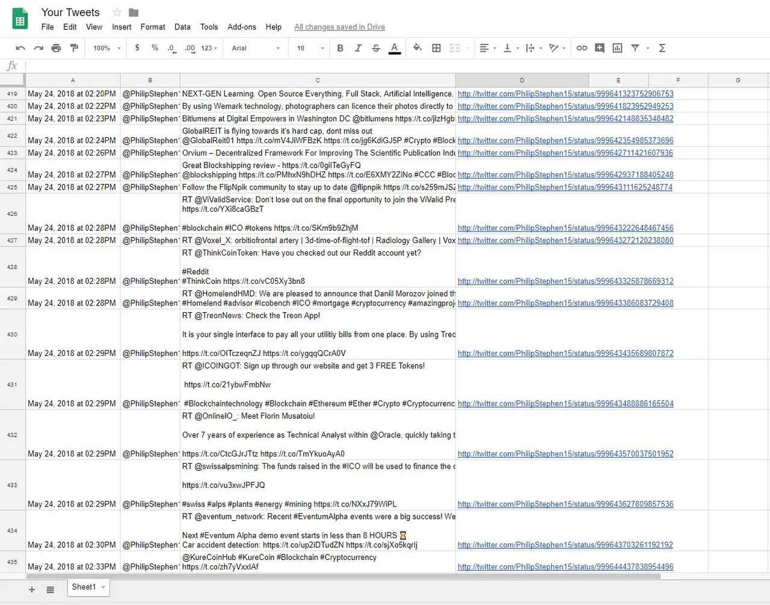Viewport: 770px width, 605px height.
Task: Open the Sheet1 tab dropdown arrow
Action: pos(103,588)
